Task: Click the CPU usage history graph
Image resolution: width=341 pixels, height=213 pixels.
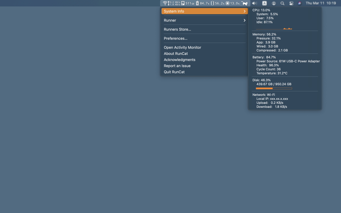Action: pos(274,28)
